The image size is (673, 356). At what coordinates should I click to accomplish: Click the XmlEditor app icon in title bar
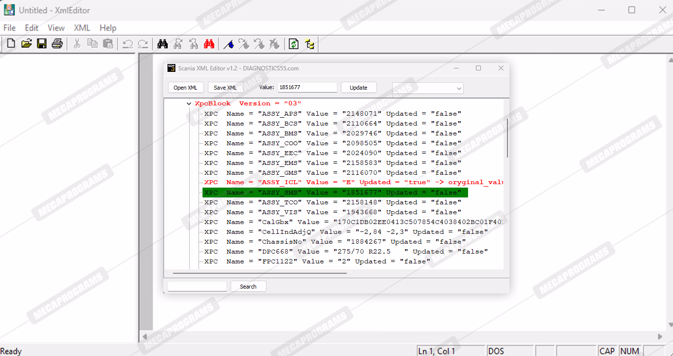click(9, 10)
